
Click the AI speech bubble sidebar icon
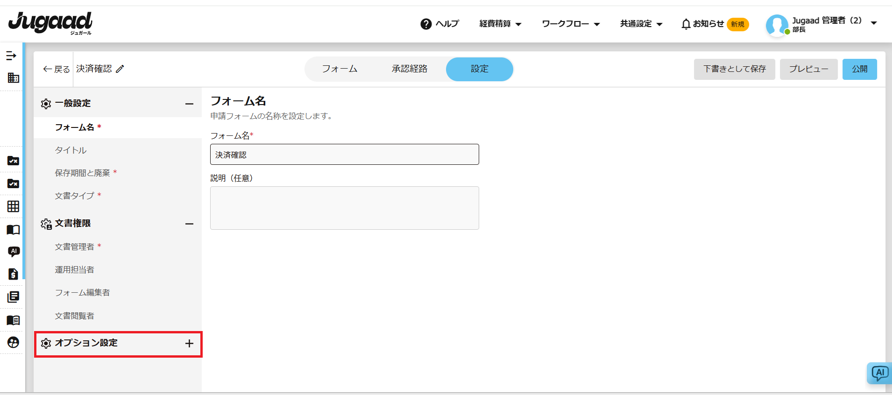pos(14,252)
